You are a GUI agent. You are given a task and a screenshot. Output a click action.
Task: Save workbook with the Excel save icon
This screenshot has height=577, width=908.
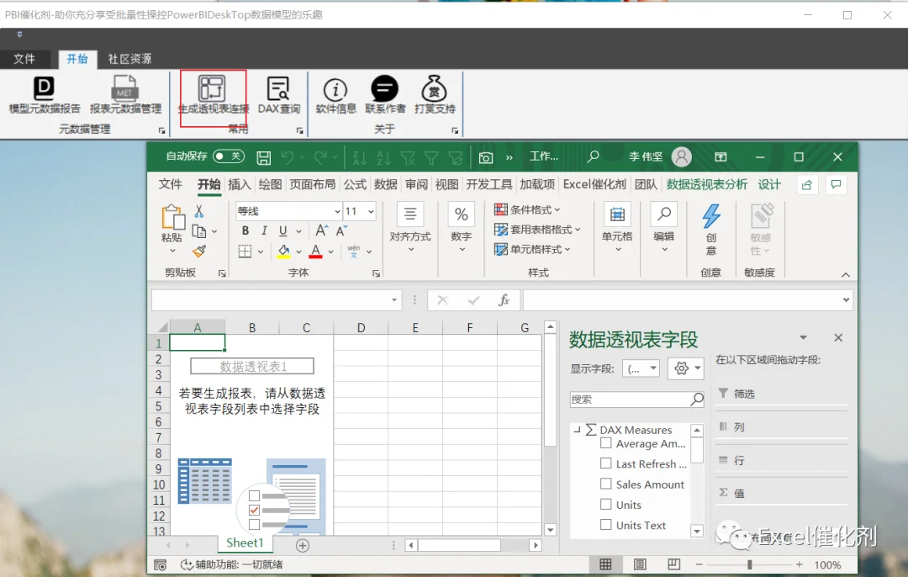tap(263, 157)
